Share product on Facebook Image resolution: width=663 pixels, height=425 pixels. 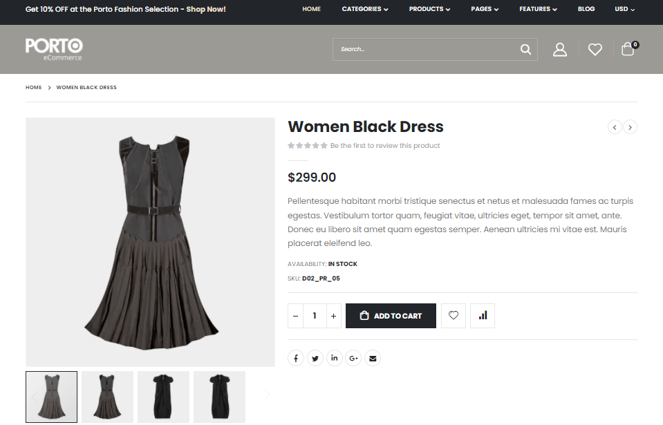point(296,358)
